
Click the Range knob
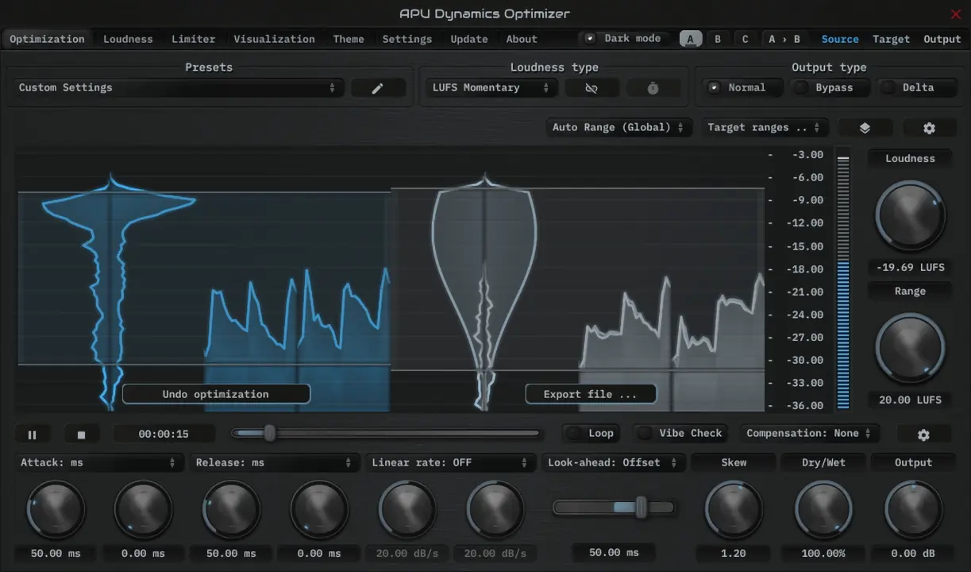click(x=910, y=349)
